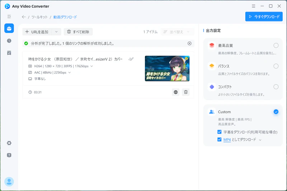Expand the AAC audio format dropdown
The width and height of the screenshot is (287, 191).
70,72
